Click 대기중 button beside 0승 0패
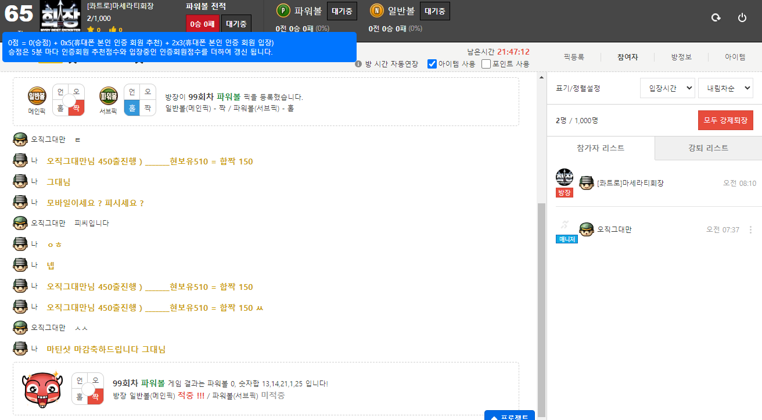 pyautogui.click(x=236, y=24)
